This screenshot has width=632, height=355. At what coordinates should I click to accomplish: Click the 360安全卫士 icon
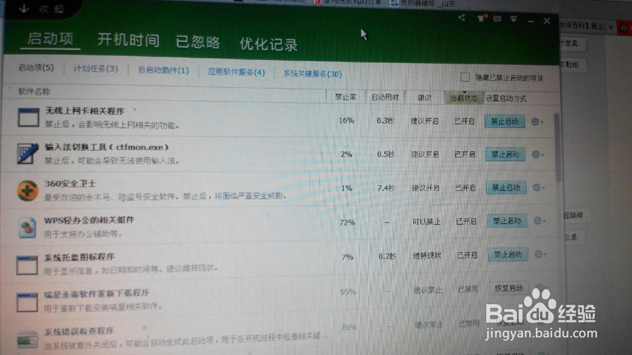pyautogui.click(x=27, y=190)
